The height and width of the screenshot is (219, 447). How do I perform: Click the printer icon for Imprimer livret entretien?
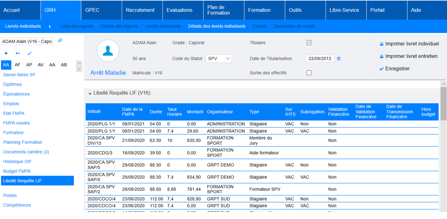382,56
